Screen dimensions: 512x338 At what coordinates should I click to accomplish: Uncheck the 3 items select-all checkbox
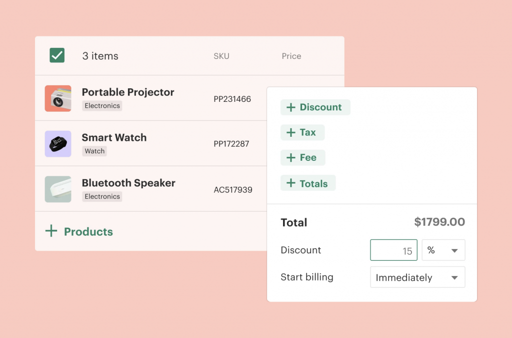point(57,55)
